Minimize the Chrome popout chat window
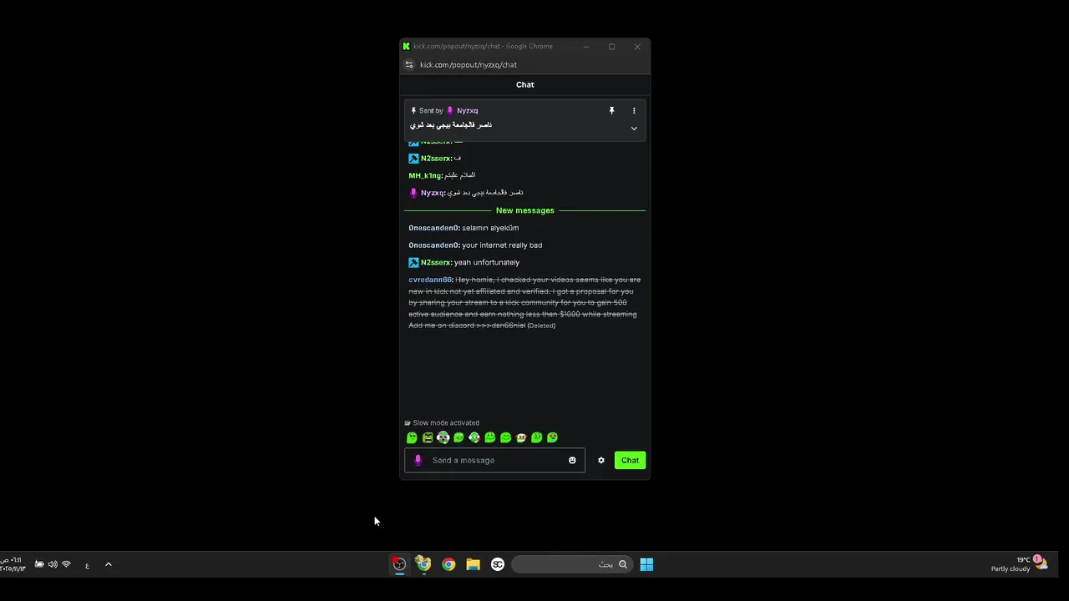Screen dimensions: 1069x601 click(x=586, y=47)
